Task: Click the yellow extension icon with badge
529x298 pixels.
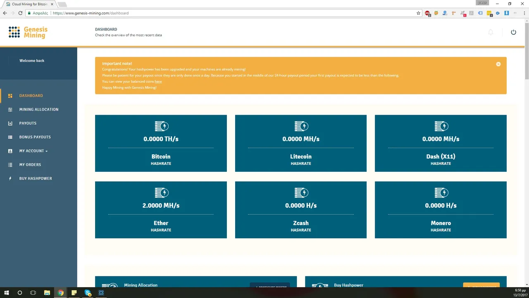Action: pyautogui.click(x=489, y=13)
